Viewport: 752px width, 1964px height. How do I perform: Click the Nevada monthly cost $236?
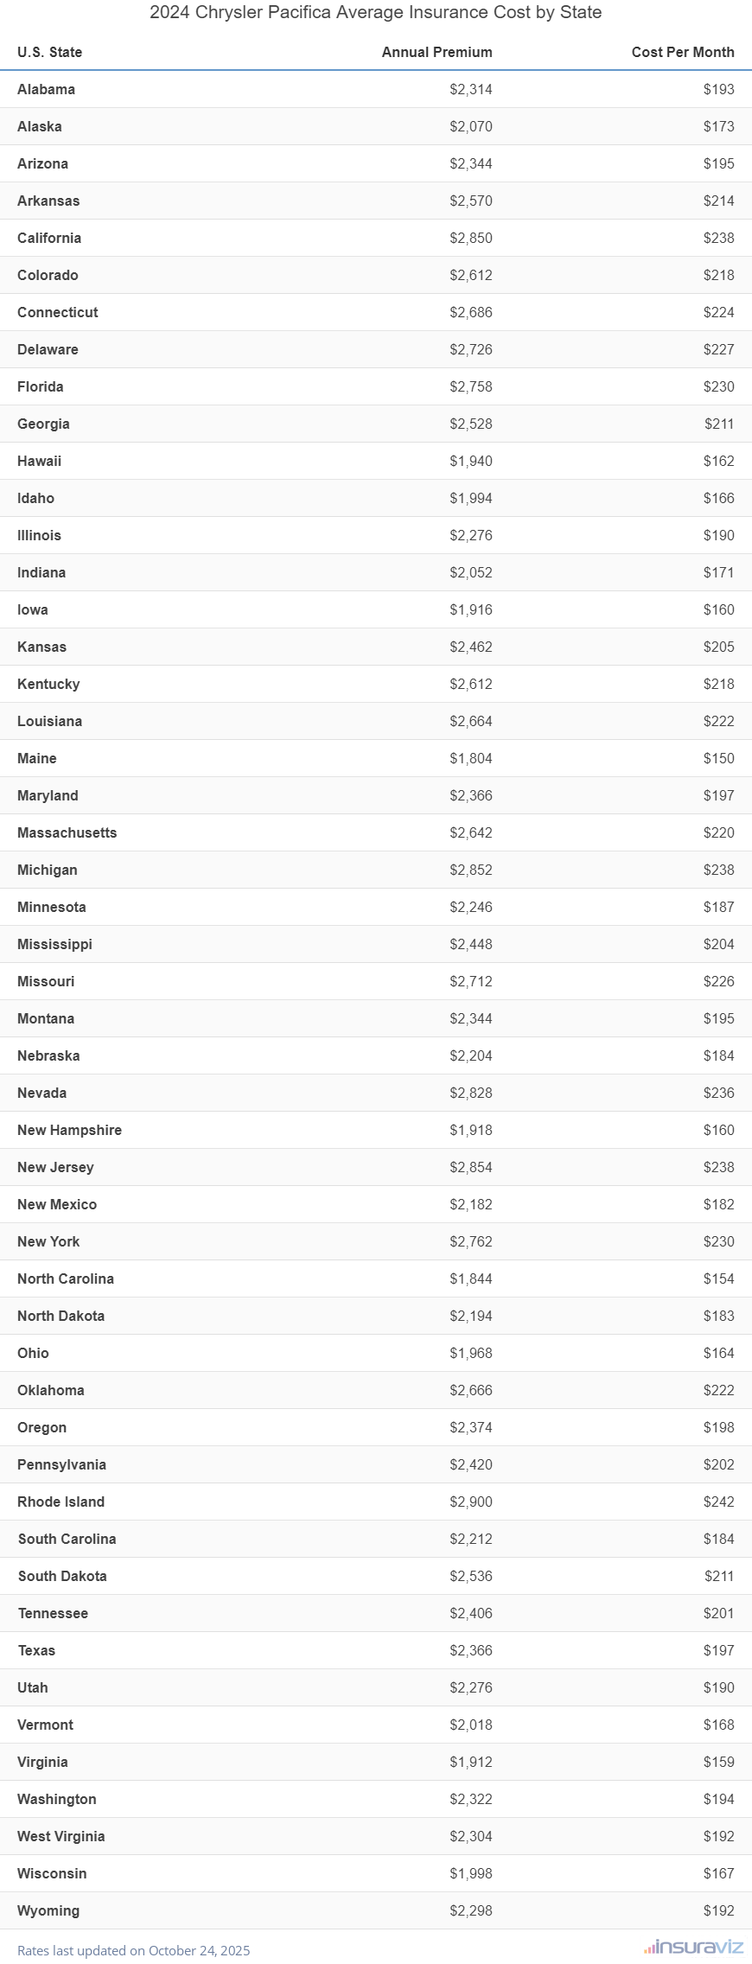pyautogui.click(x=718, y=1093)
